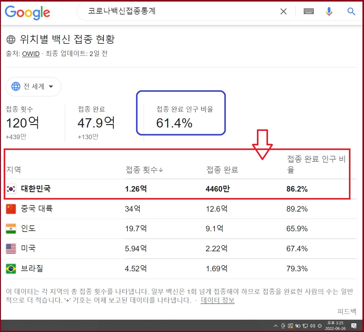Click the 79.3% value for 브라질
The height and width of the screenshot is (332, 364).
coord(297,269)
